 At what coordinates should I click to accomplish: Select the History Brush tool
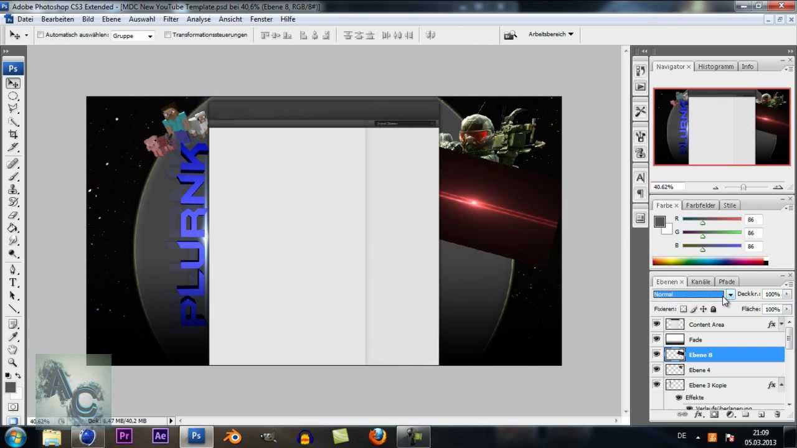(13, 202)
